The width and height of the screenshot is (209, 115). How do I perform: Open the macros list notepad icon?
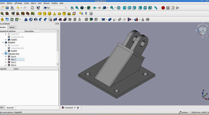click(173, 8)
